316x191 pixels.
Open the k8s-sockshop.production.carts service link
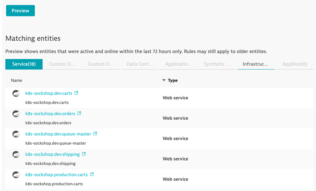57,174
